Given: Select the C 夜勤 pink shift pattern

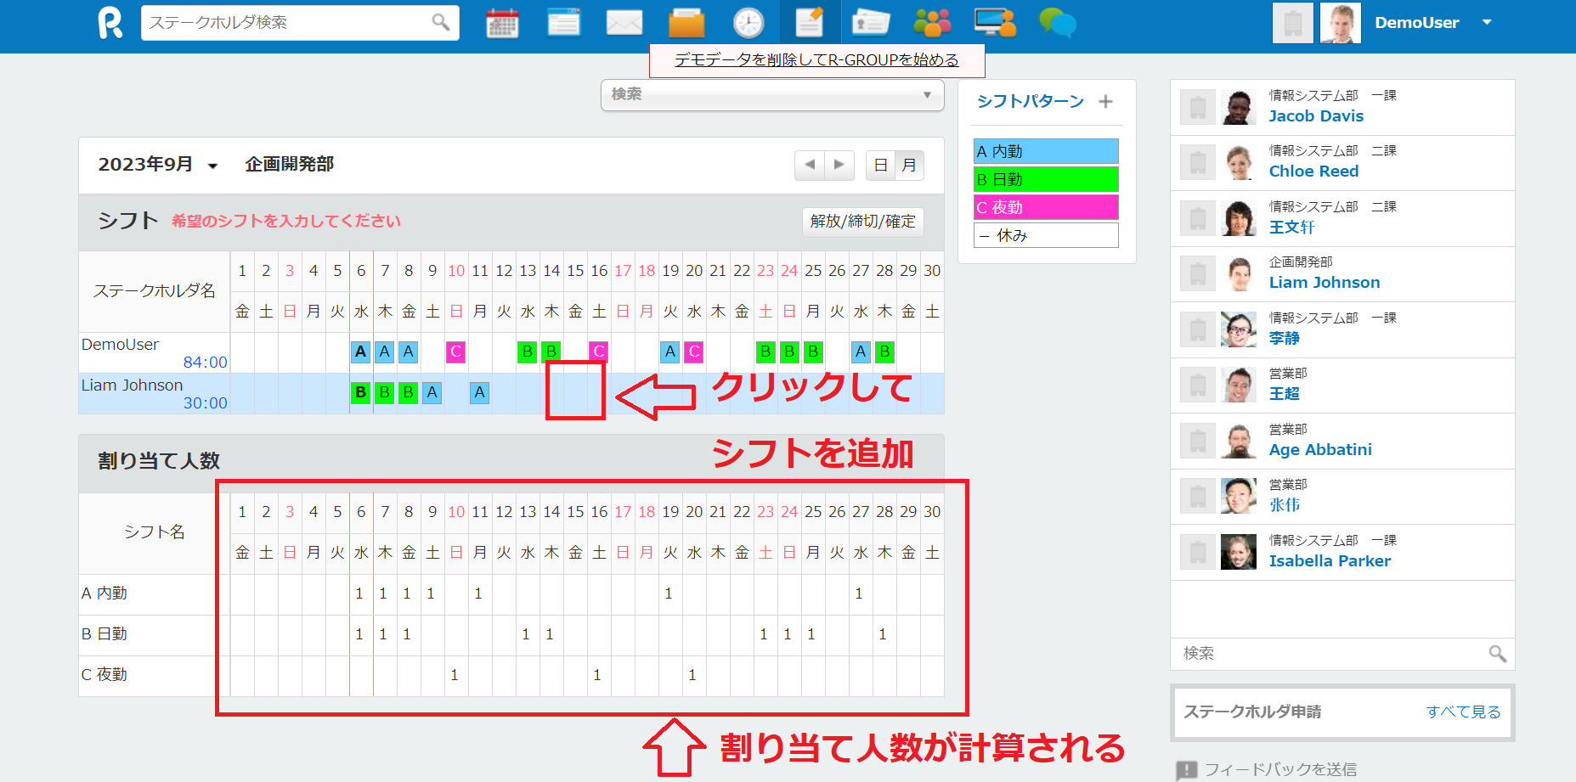Looking at the screenshot, I should pyautogui.click(x=1046, y=206).
